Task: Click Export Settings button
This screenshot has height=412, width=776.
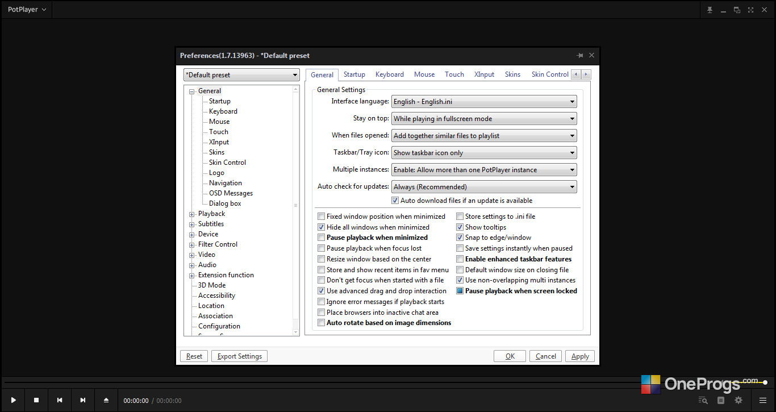Action: (240, 356)
